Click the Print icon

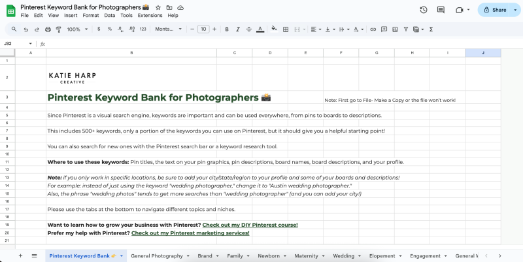click(47, 29)
